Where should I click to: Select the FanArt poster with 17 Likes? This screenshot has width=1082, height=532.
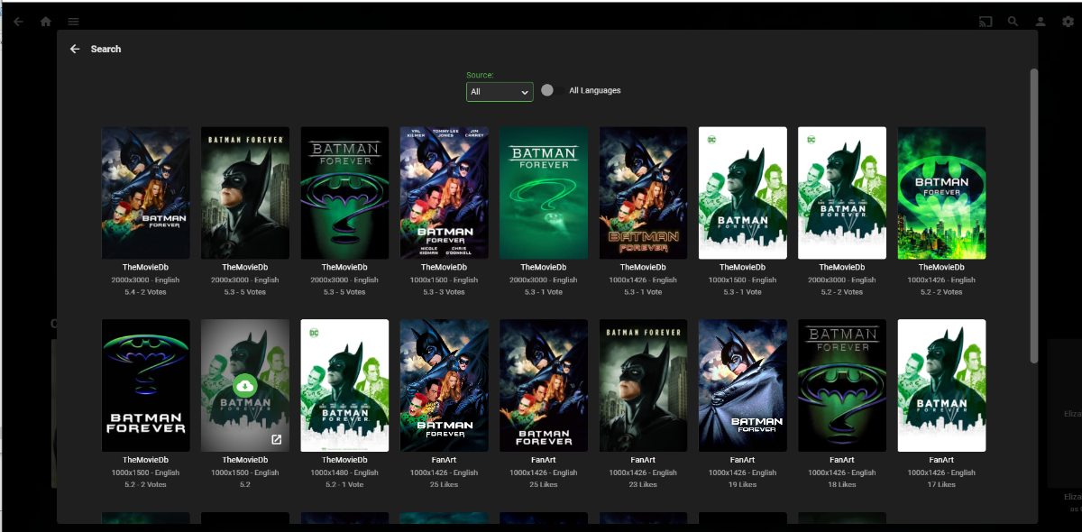pos(941,386)
